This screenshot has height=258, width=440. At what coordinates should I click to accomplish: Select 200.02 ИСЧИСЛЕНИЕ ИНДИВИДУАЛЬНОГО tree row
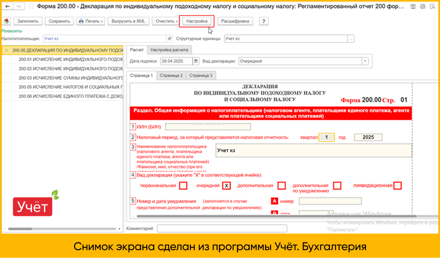[x=63, y=69]
